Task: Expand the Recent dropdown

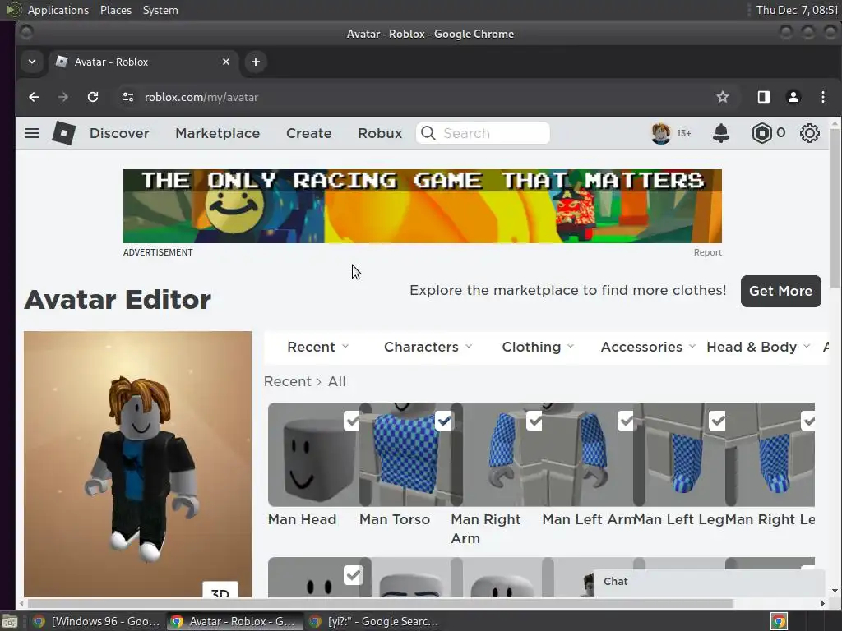Action: coord(318,347)
